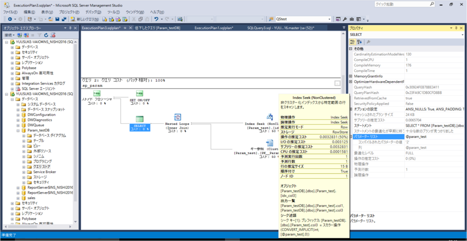The width and height of the screenshot is (467, 241).
Task: Click the connect object explorer icon beside 接続
Action: (19, 35)
